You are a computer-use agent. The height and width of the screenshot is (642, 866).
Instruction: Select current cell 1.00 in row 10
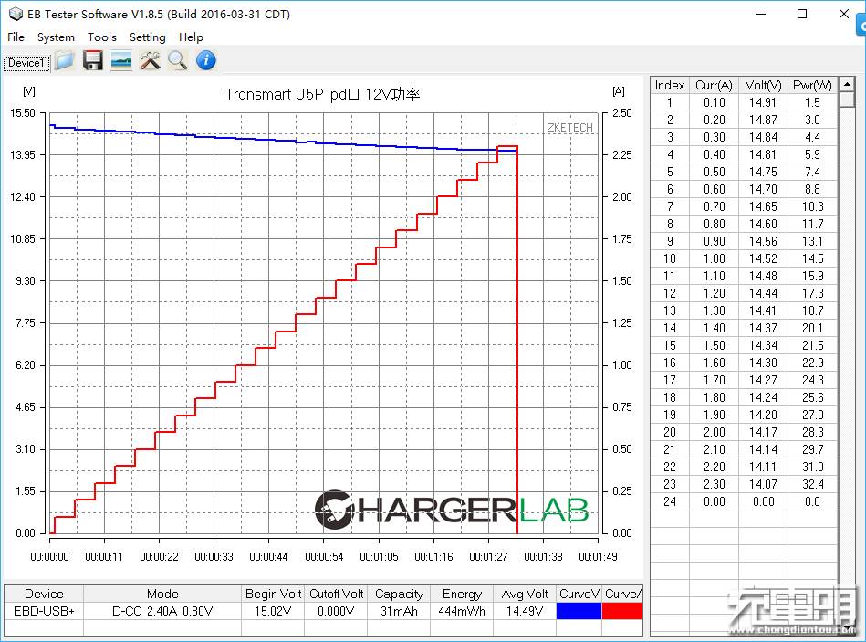click(x=714, y=259)
